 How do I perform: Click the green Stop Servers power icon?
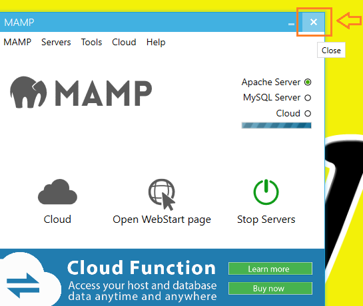tap(266, 192)
